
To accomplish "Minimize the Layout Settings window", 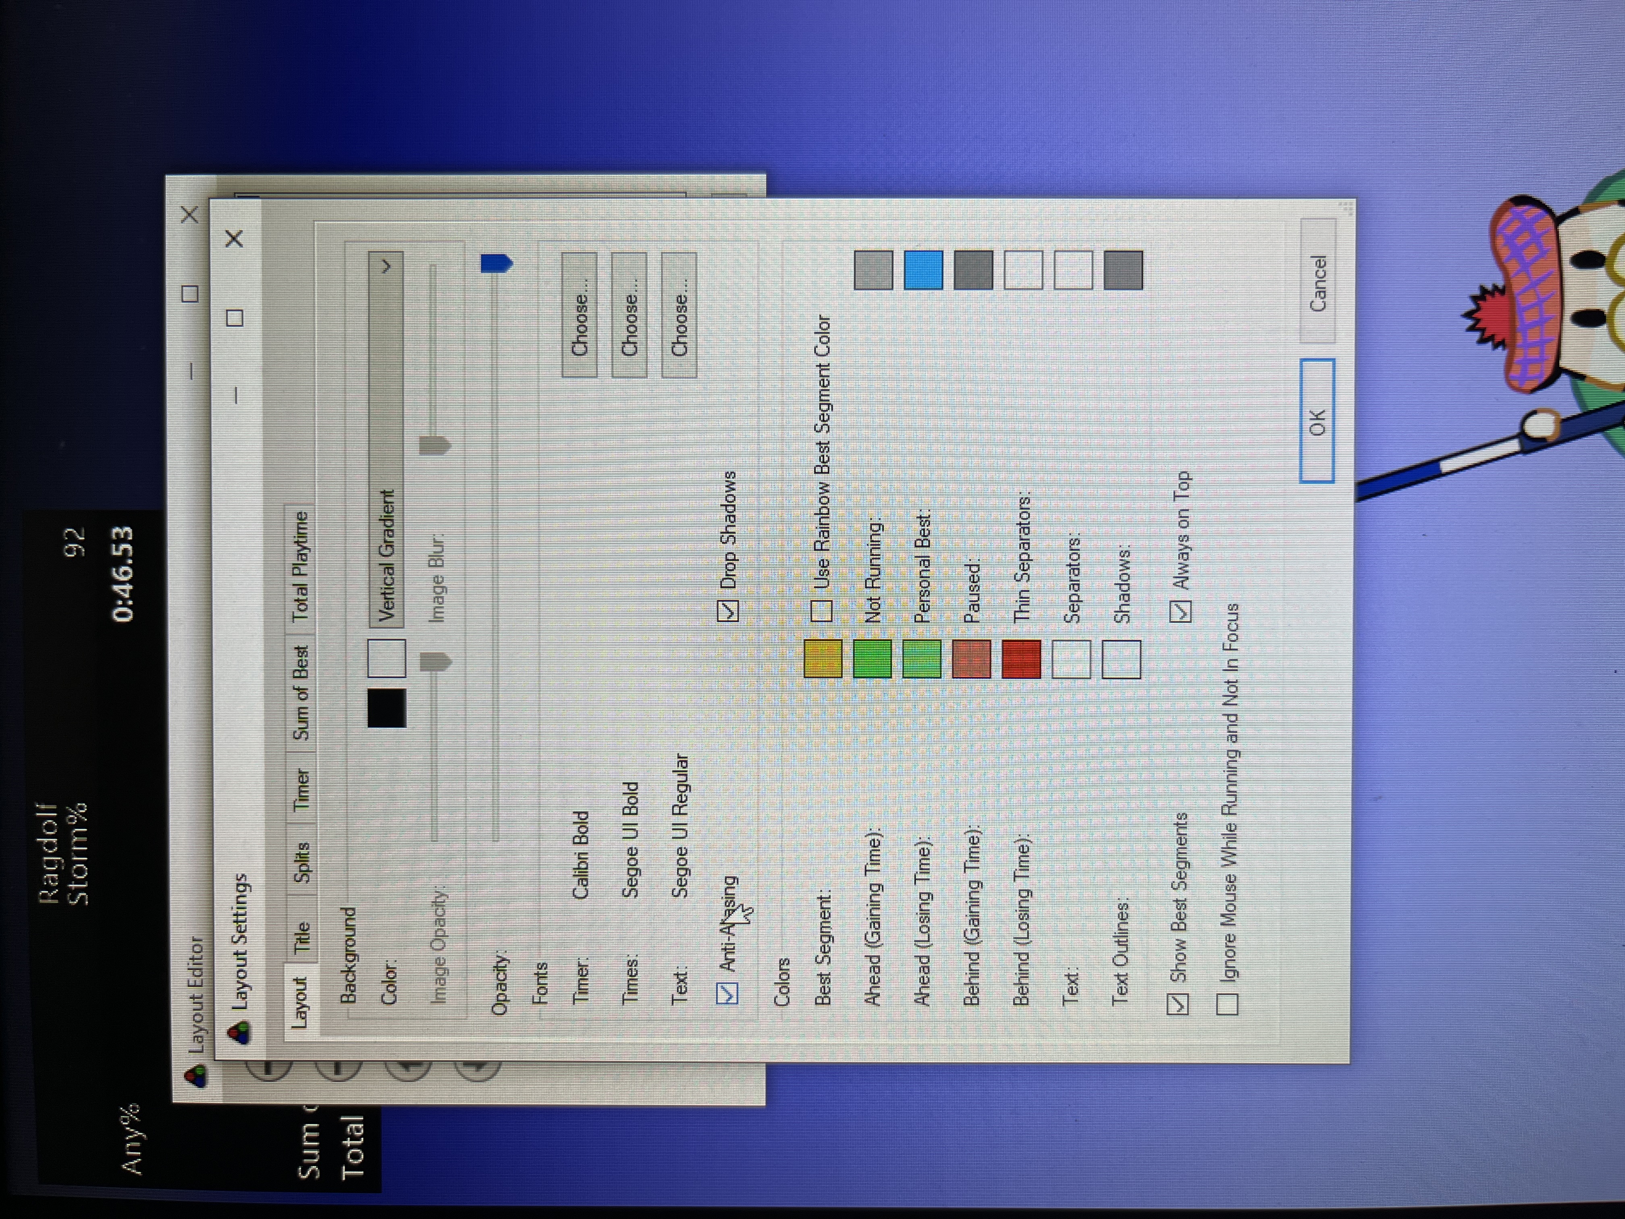I will pos(236,395).
